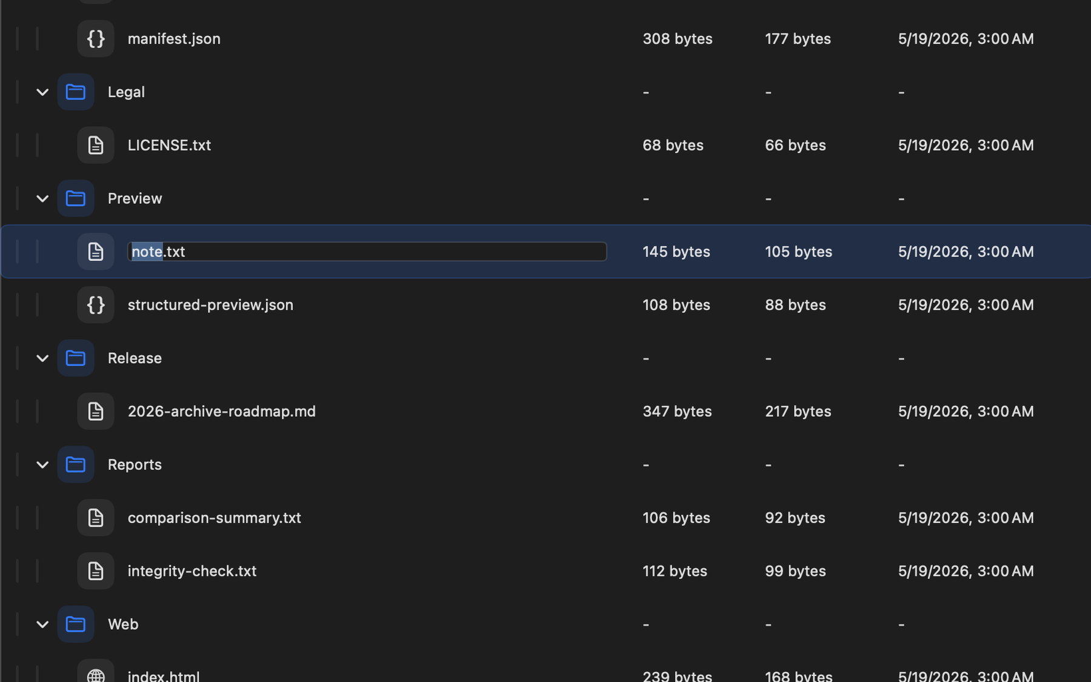Select the LICENSE.txt file name

[169, 145]
